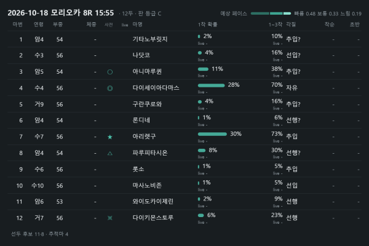Select horse 와이도카이제린 in row 11
369x246 pixels.
[153, 202]
